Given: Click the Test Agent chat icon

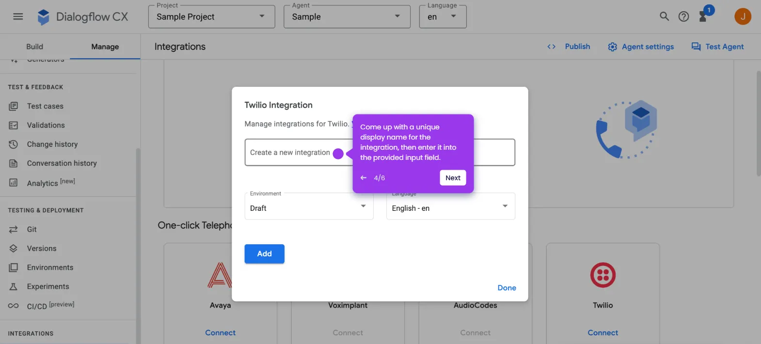Looking at the screenshot, I should (696, 47).
